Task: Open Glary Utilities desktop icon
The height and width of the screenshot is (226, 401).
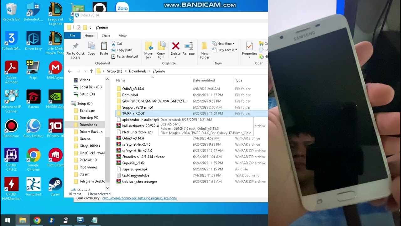Action: click(34, 128)
